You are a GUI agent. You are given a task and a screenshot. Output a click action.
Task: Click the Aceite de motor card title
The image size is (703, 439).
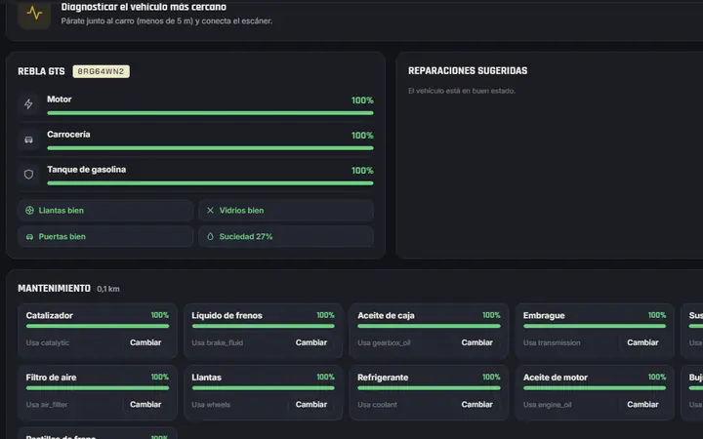click(556, 378)
